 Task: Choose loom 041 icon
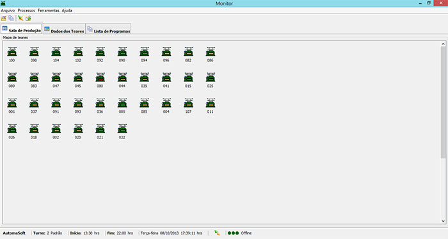coord(166,78)
